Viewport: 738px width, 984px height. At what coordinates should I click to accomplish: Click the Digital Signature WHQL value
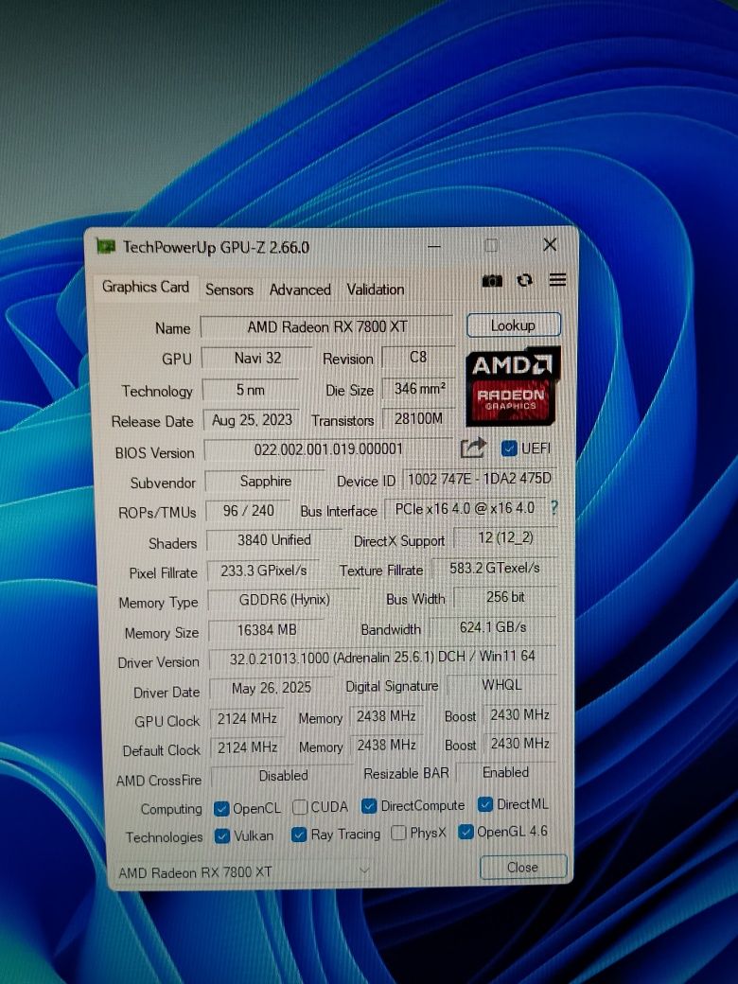(501, 685)
